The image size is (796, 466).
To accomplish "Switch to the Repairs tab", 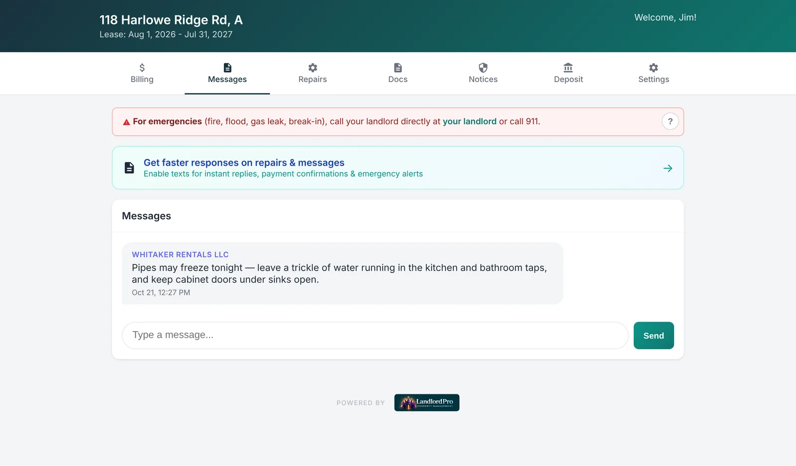I will click(x=312, y=74).
